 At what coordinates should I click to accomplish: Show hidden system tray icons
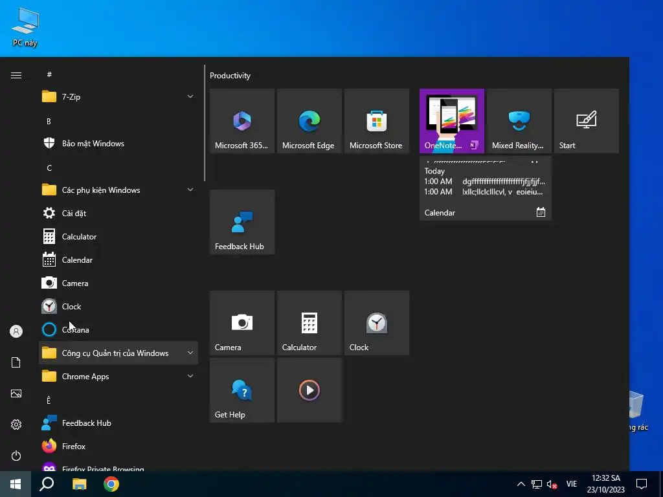point(521,484)
